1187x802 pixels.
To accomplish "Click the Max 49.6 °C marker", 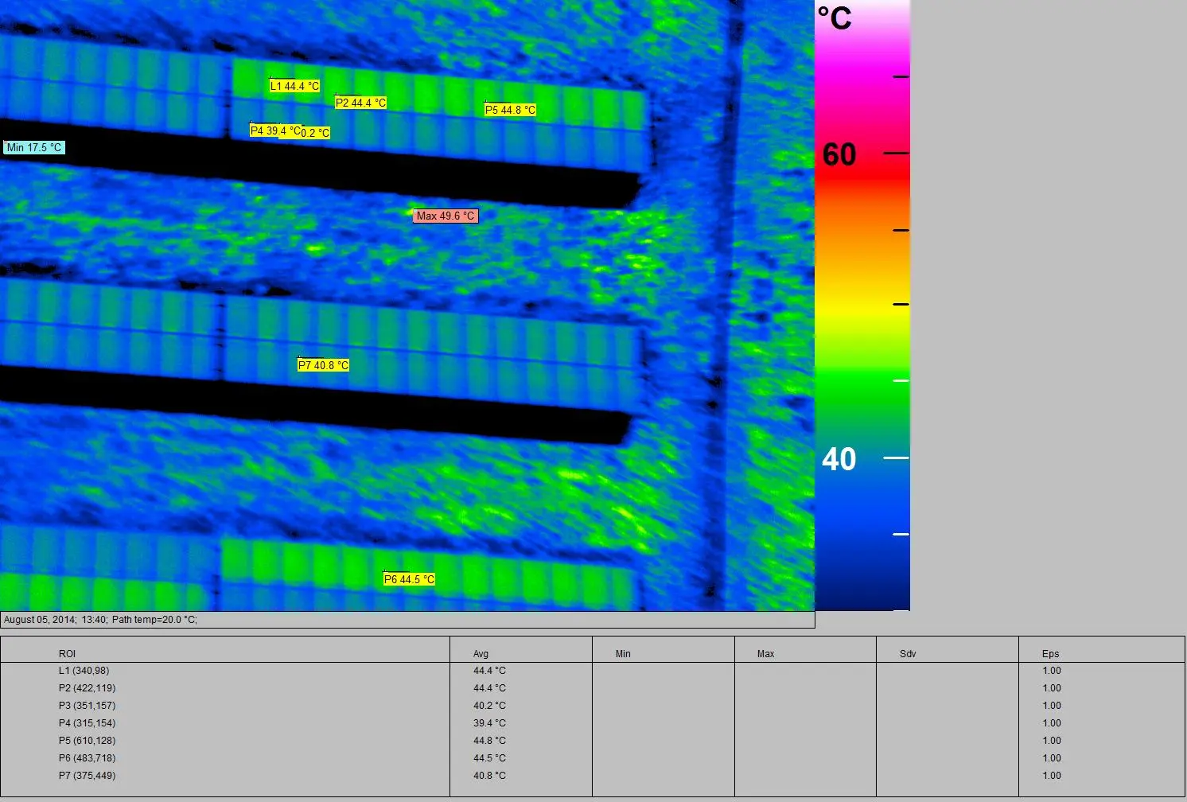I will [x=445, y=216].
